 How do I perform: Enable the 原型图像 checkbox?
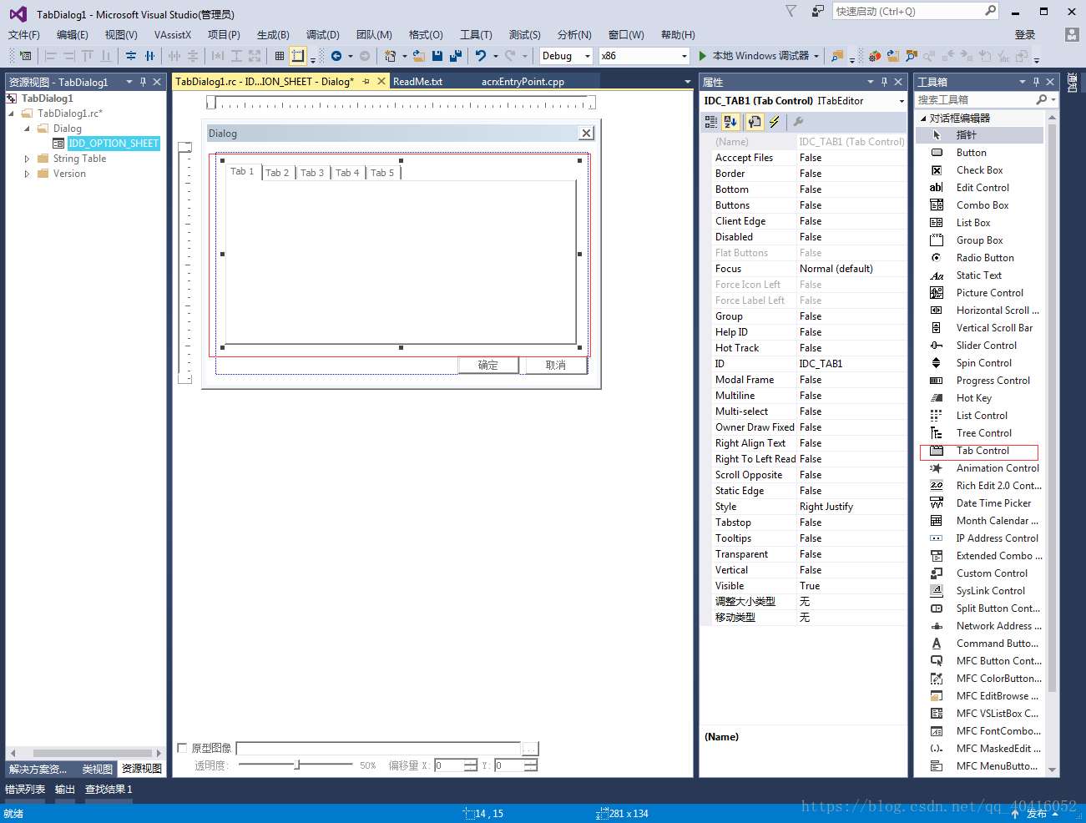pos(183,748)
